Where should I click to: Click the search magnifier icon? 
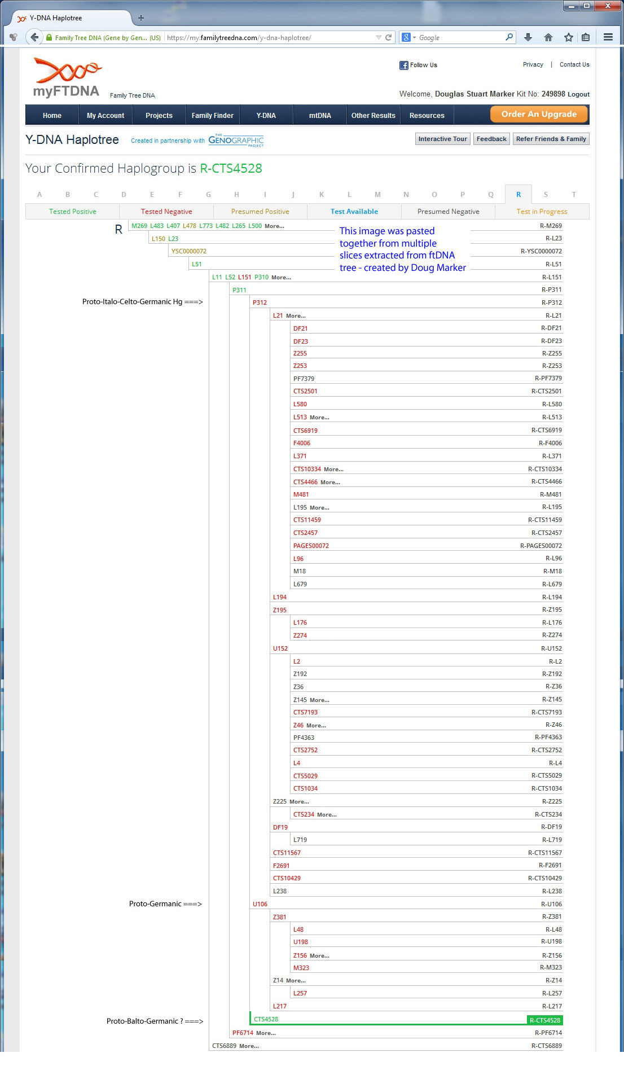[x=509, y=37]
